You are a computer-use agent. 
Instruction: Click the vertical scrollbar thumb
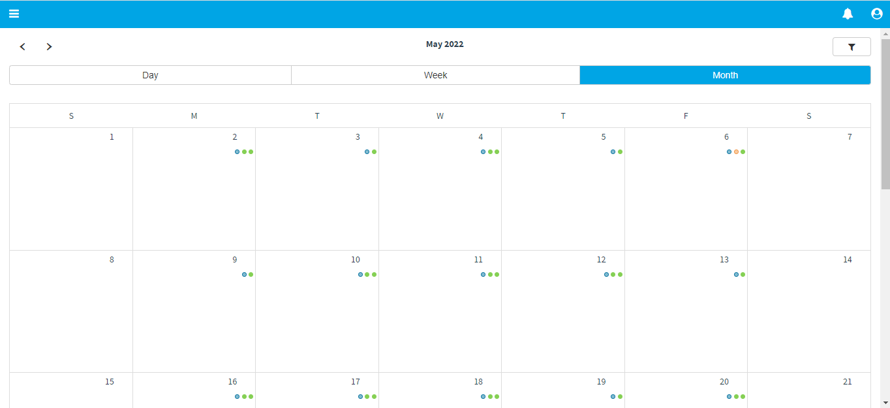click(885, 114)
